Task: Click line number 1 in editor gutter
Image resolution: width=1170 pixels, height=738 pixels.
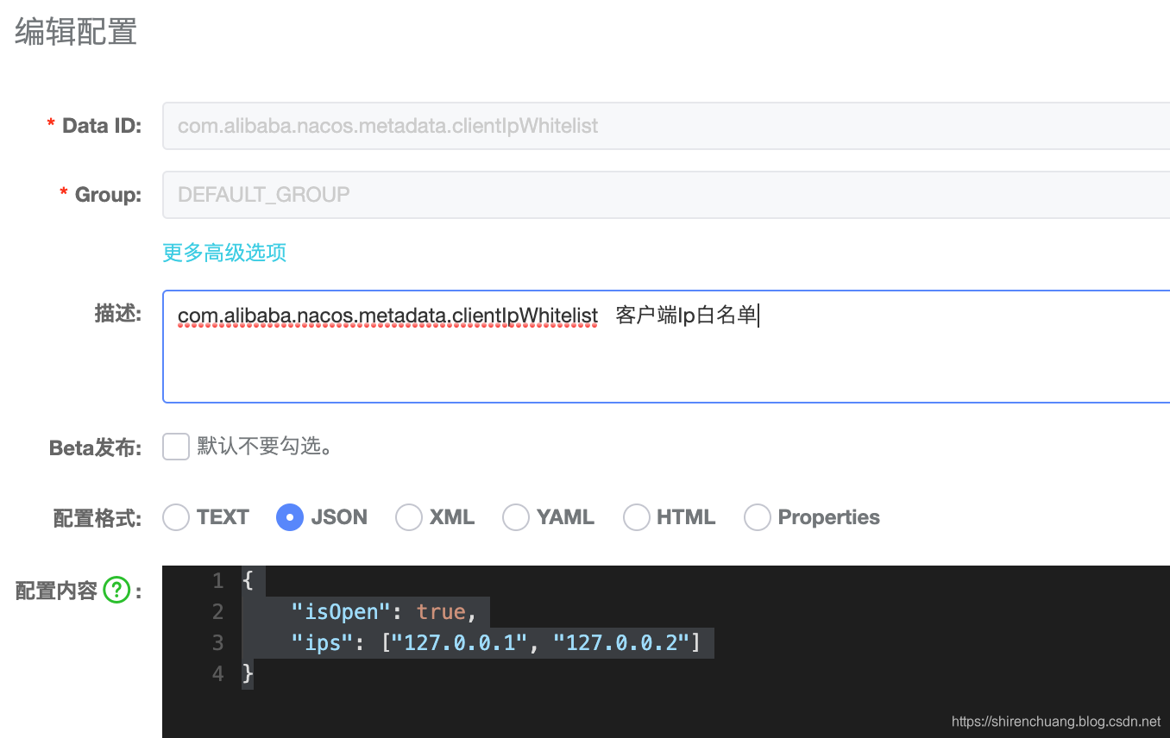Action: coord(217,581)
